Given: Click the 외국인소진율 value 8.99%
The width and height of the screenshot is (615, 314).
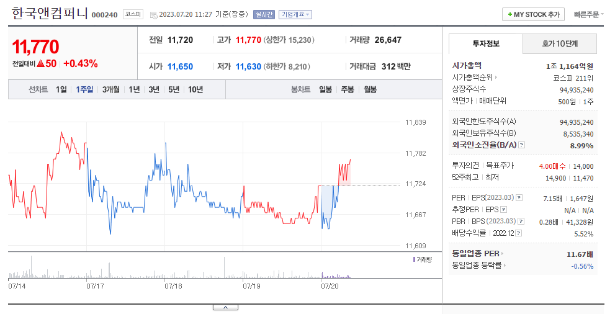Looking at the screenshot, I should click(581, 146).
